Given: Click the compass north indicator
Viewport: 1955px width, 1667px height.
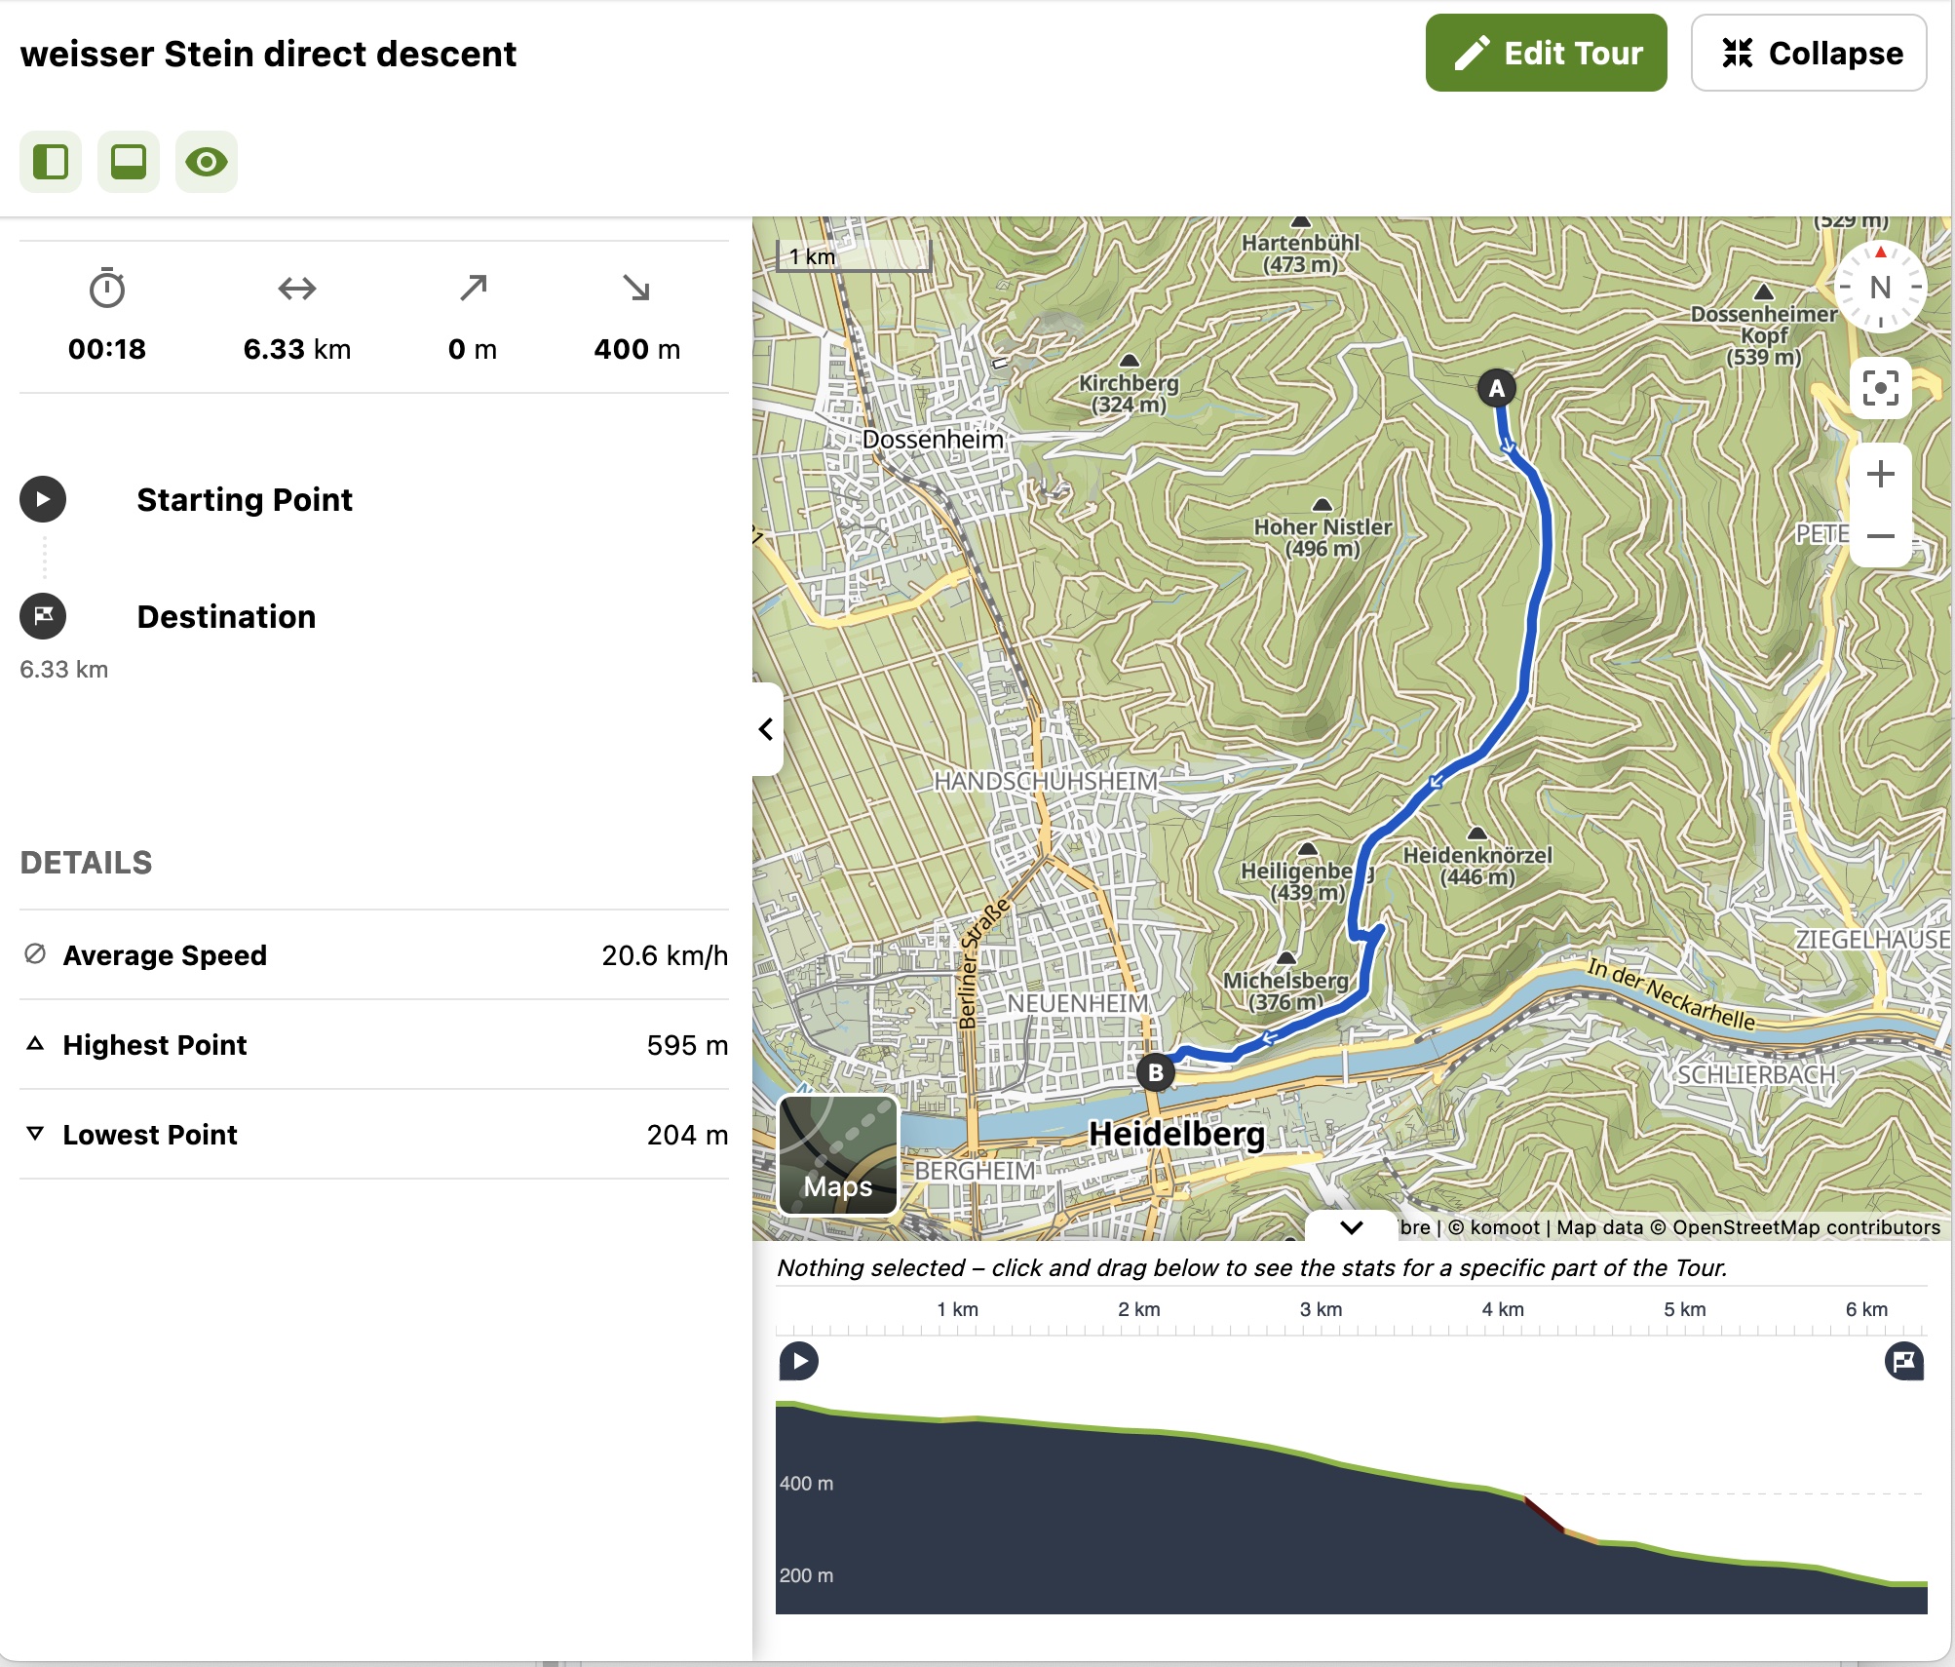Looking at the screenshot, I should (x=1880, y=288).
